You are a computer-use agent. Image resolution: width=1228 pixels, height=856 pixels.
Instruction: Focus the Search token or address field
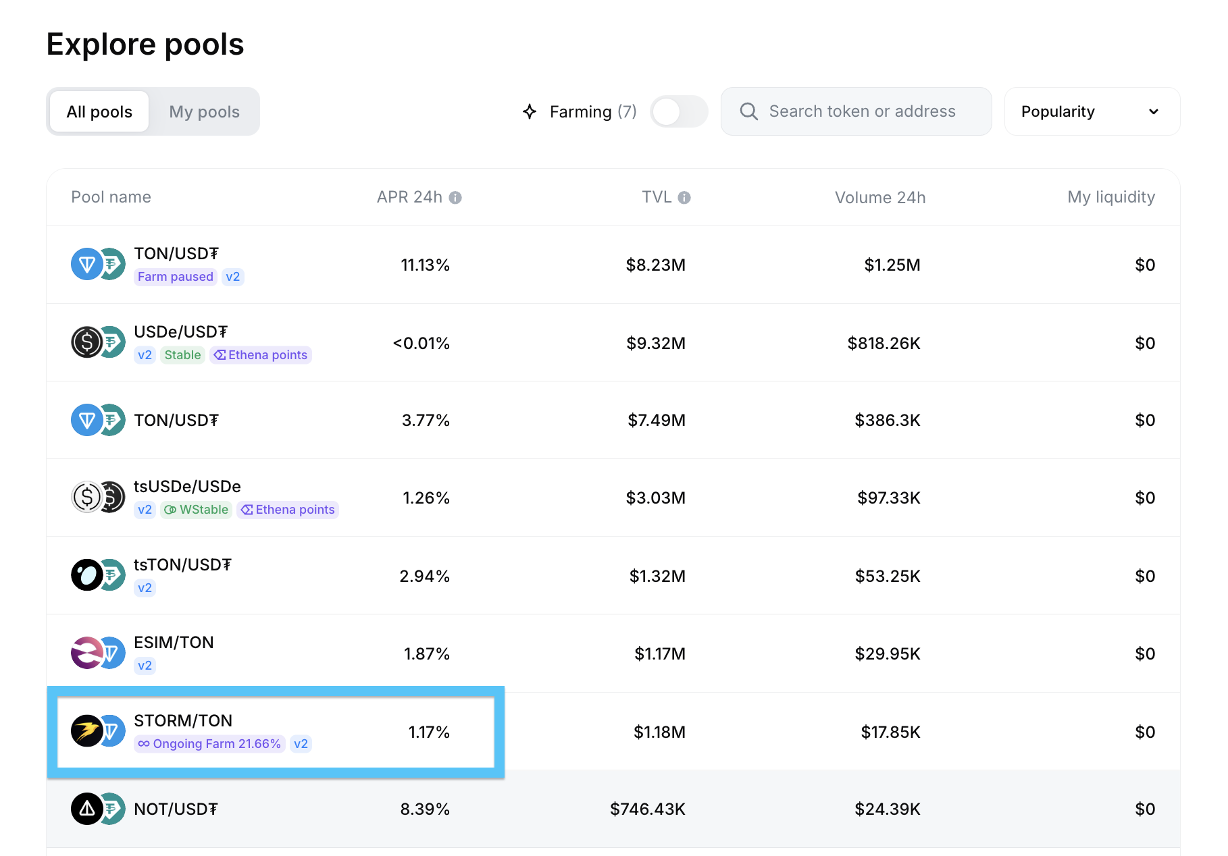pos(862,111)
